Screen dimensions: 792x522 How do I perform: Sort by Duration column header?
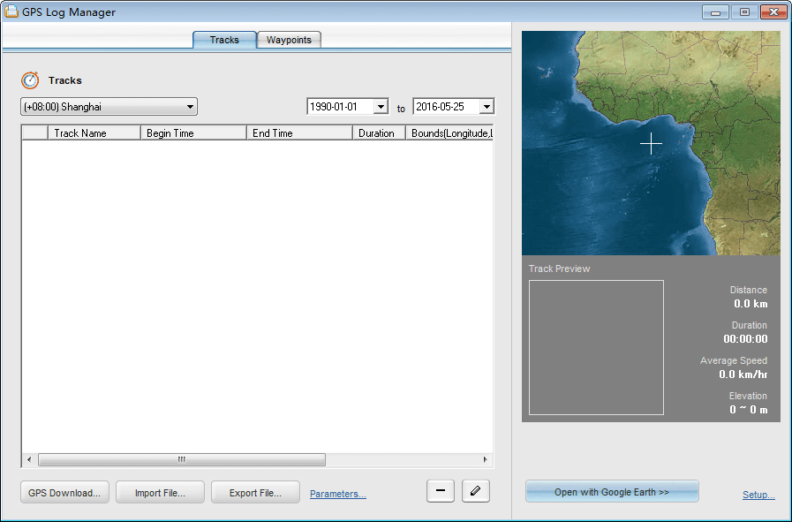[379, 132]
